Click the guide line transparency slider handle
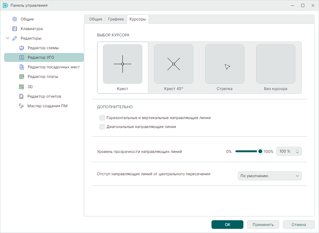319x233 pixels. (260, 151)
